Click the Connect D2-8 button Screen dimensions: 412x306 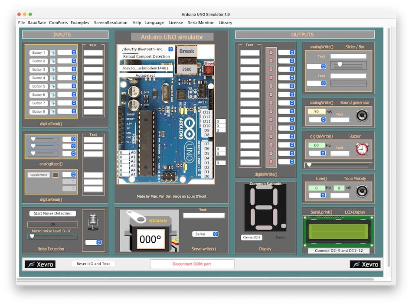tap(252, 238)
